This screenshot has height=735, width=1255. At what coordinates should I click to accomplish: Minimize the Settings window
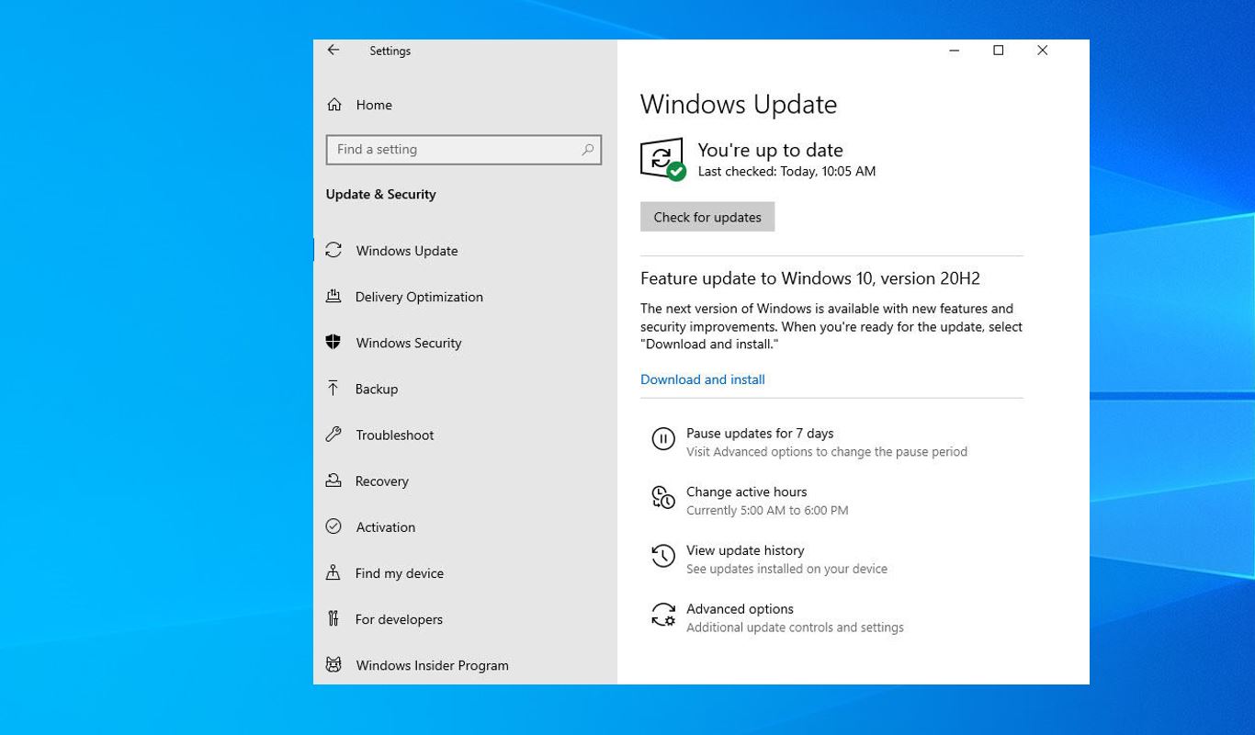pyautogui.click(x=954, y=51)
